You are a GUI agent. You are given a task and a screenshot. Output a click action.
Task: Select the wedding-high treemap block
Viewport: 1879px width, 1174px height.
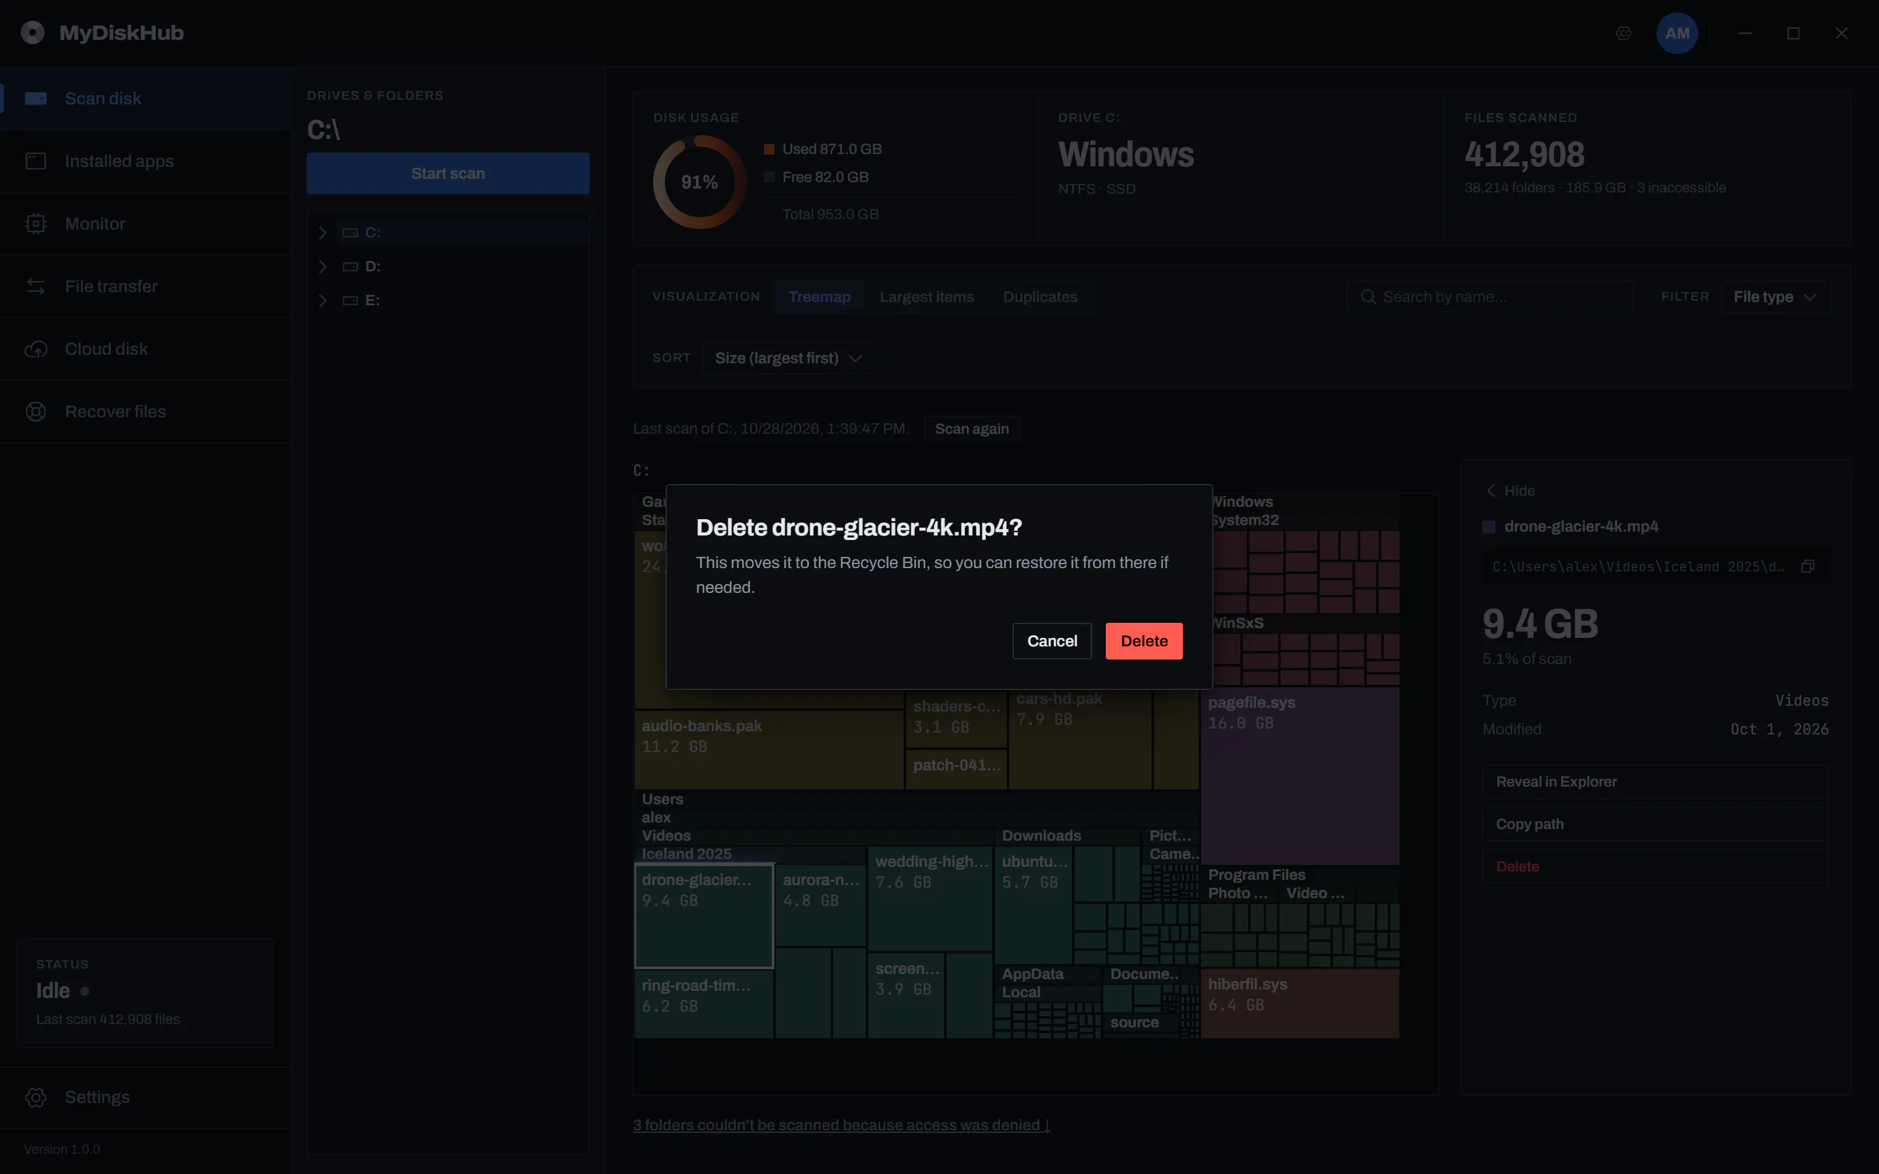(930, 899)
